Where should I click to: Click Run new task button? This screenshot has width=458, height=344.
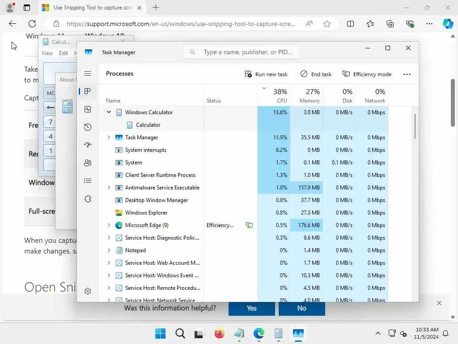266,74
